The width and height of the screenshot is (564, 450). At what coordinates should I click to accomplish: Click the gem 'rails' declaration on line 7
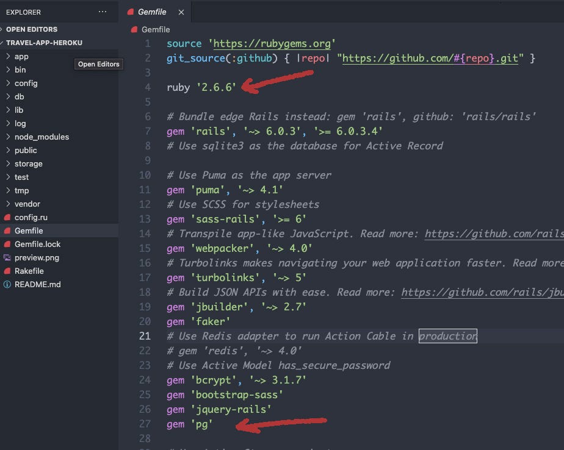tap(275, 131)
